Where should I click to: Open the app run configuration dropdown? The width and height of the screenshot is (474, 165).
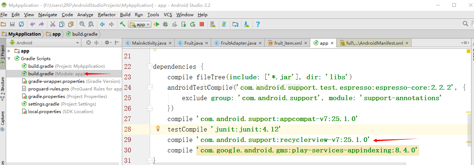(140, 24)
